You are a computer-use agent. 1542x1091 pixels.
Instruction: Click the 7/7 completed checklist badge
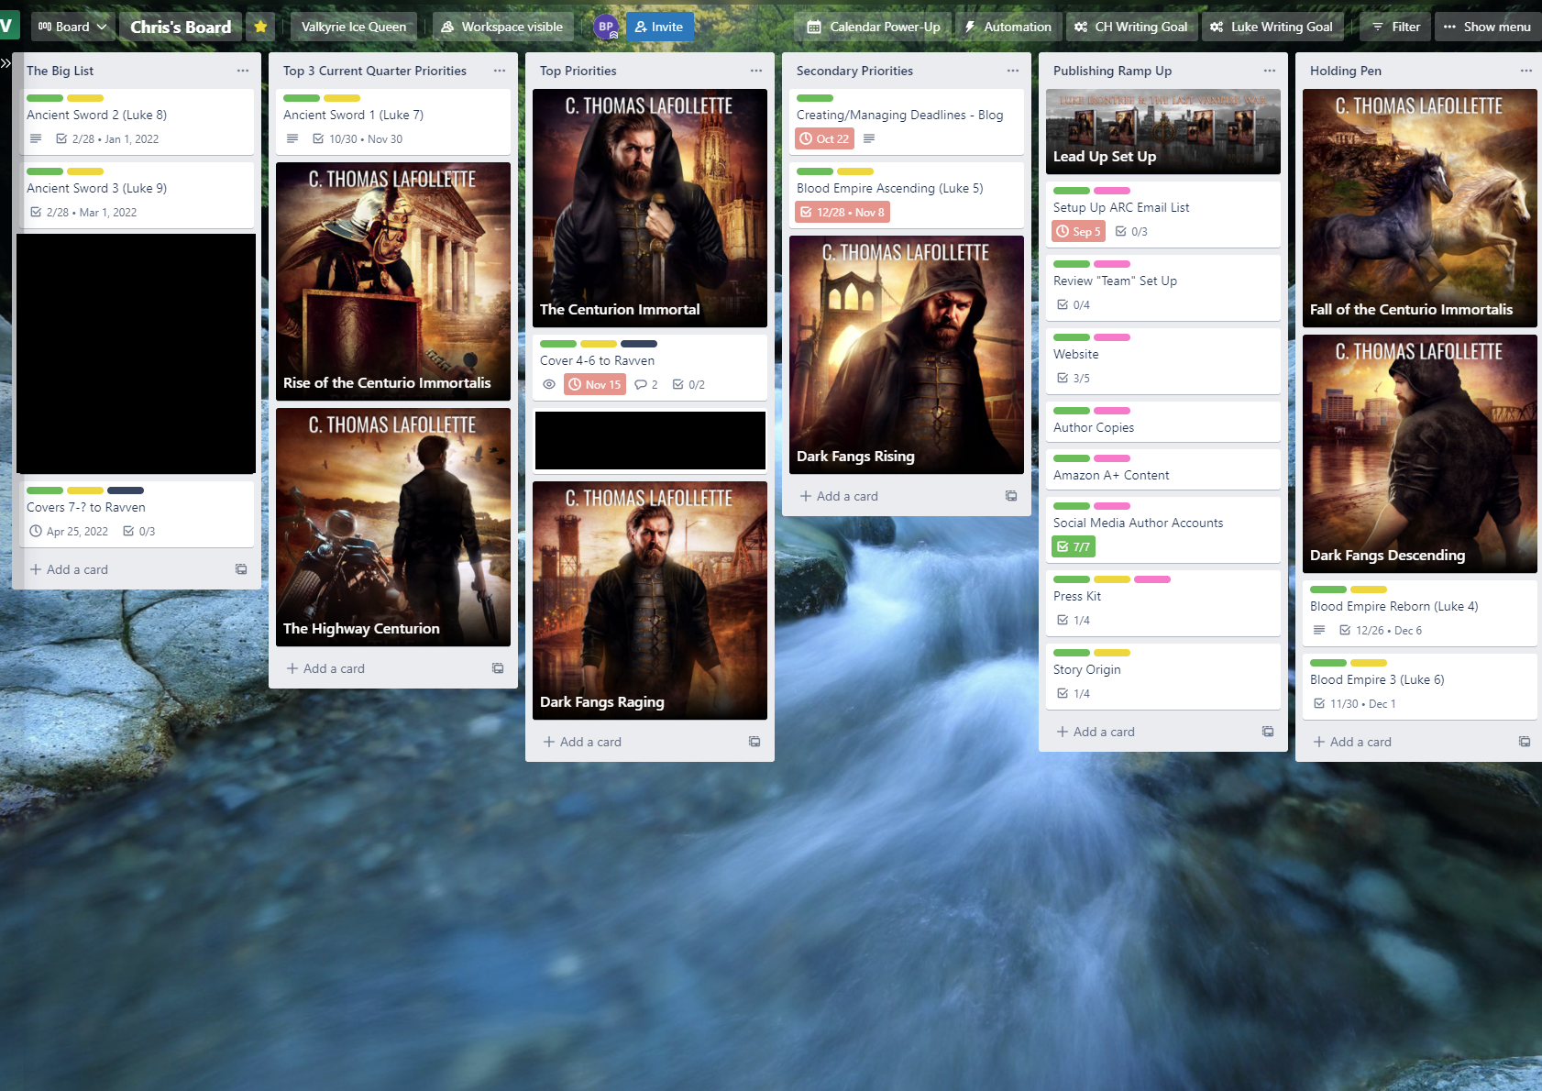[1074, 546]
